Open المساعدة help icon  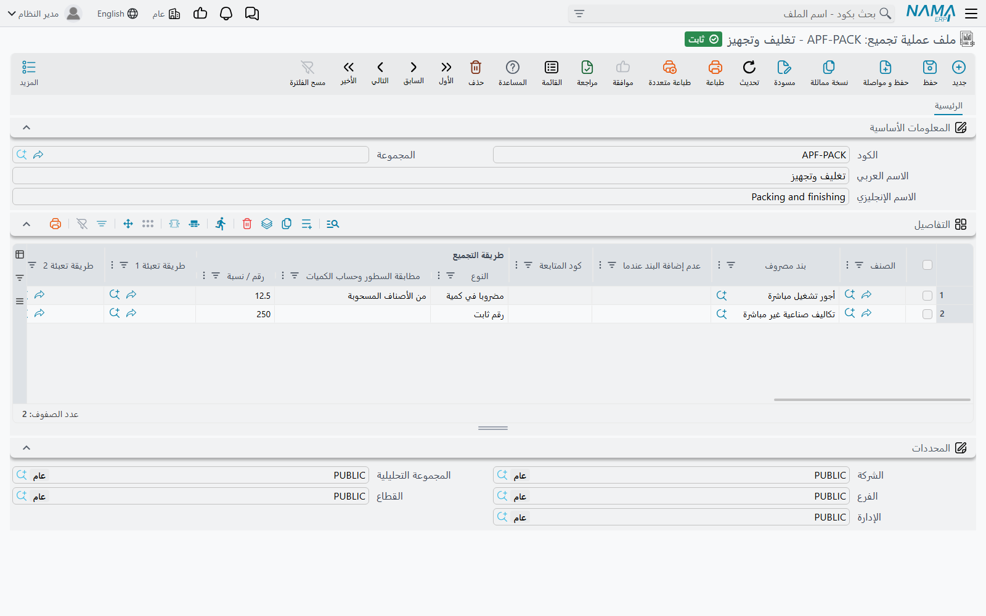[x=513, y=67]
